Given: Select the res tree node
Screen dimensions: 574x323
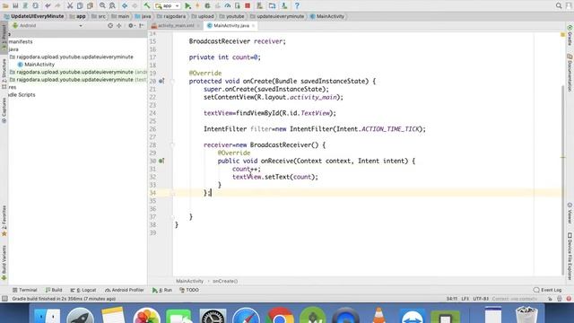Looking at the screenshot, I should (13, 87).
